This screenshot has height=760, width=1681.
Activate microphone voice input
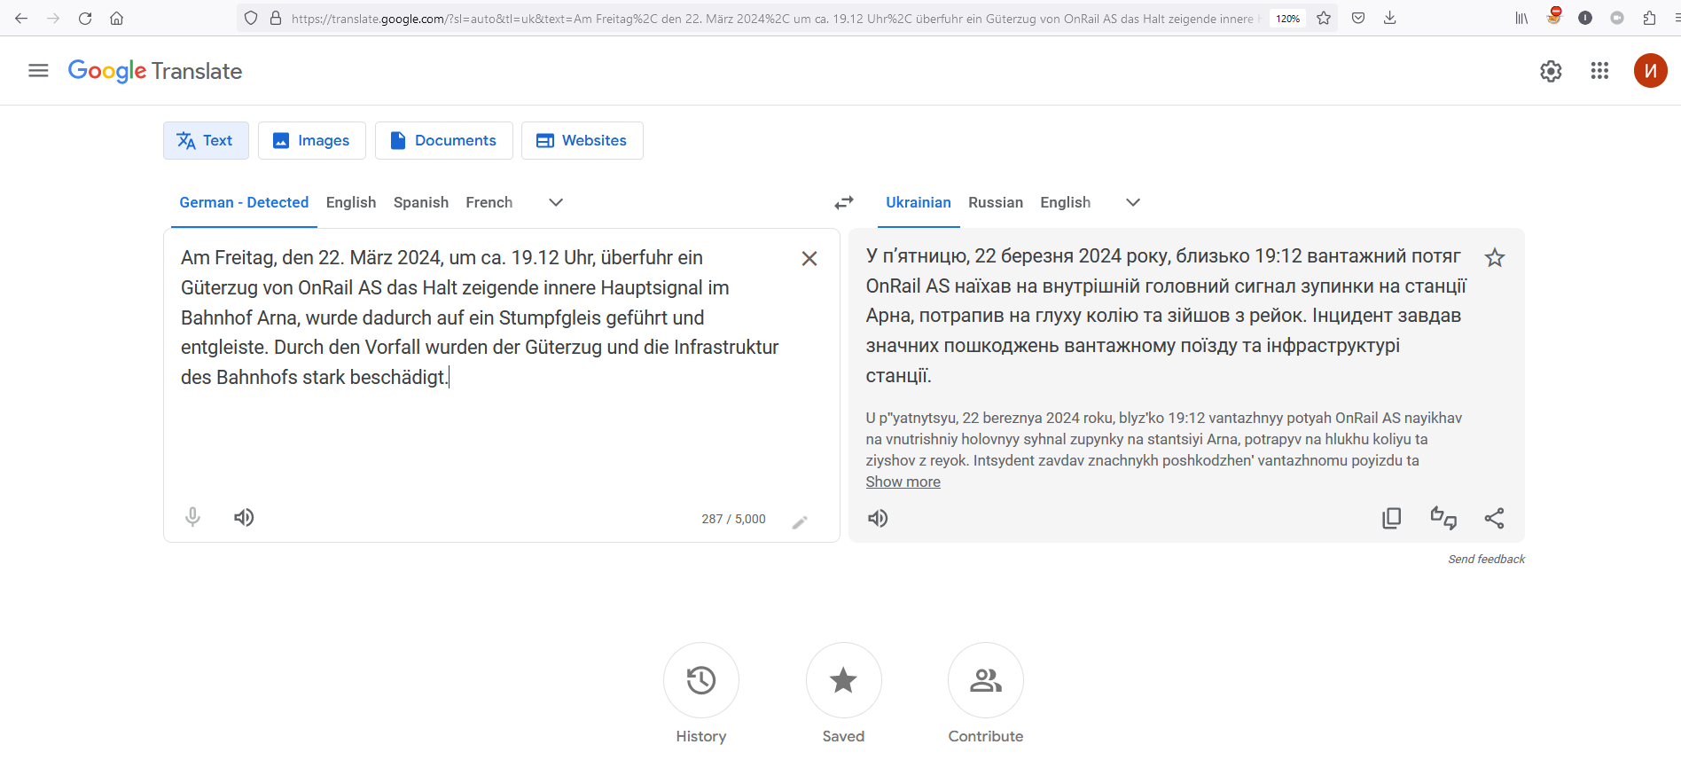pos(192,517)
